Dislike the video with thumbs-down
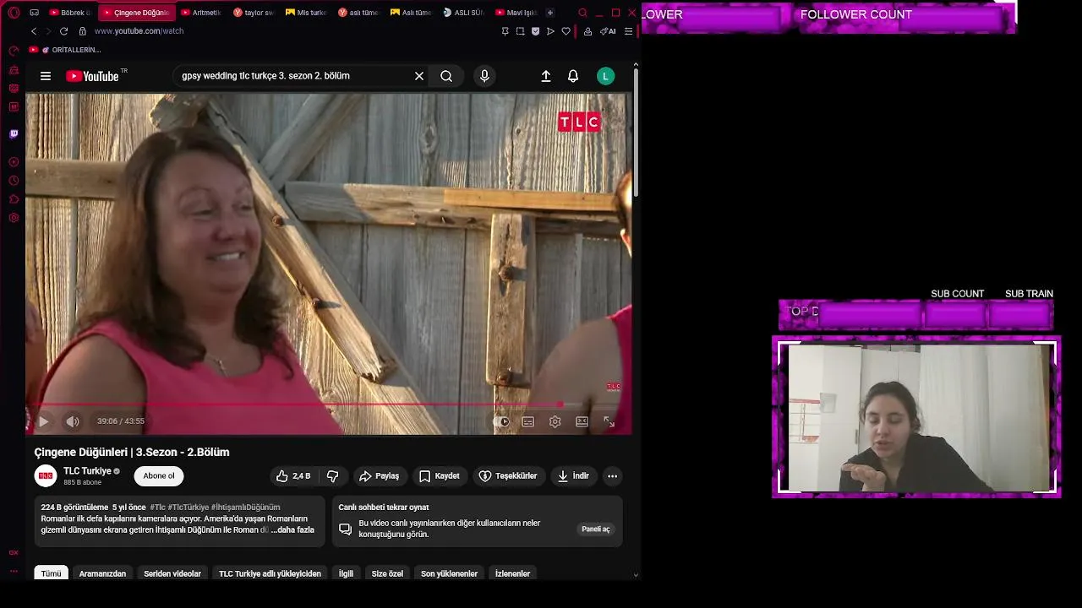Viewport: 1082px width, 608px height. coord(333,476)
